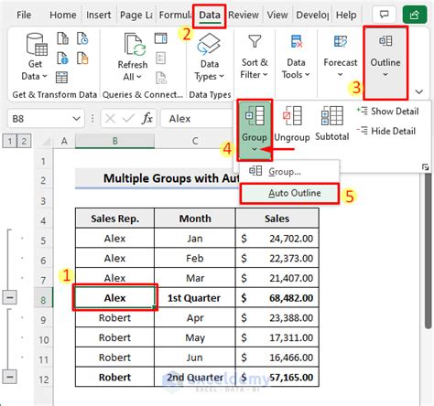Screen dimensions: 434x406
Task: Switch to outline level 1
Action: [x=10, y=141]
